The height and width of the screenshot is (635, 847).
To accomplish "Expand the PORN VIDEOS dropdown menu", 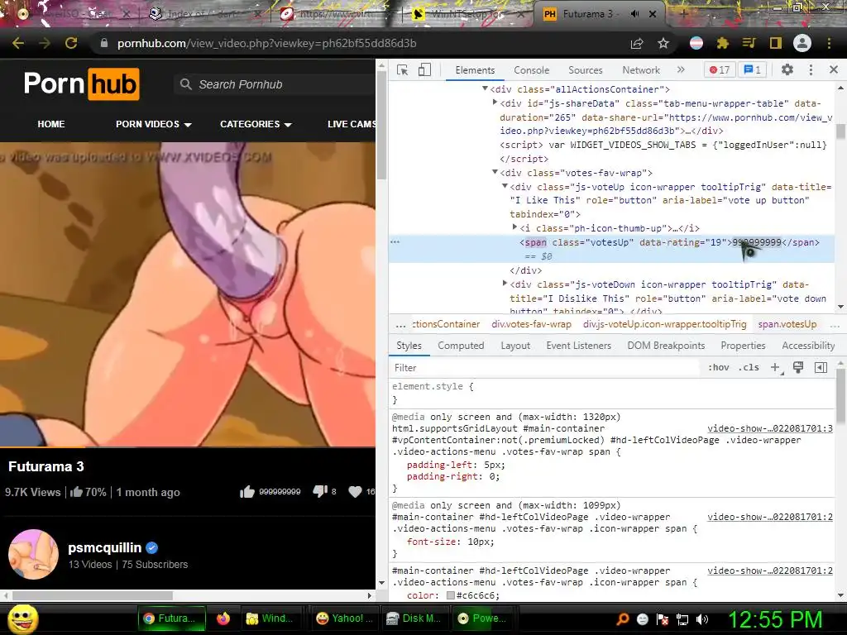I will click(153, 124).
